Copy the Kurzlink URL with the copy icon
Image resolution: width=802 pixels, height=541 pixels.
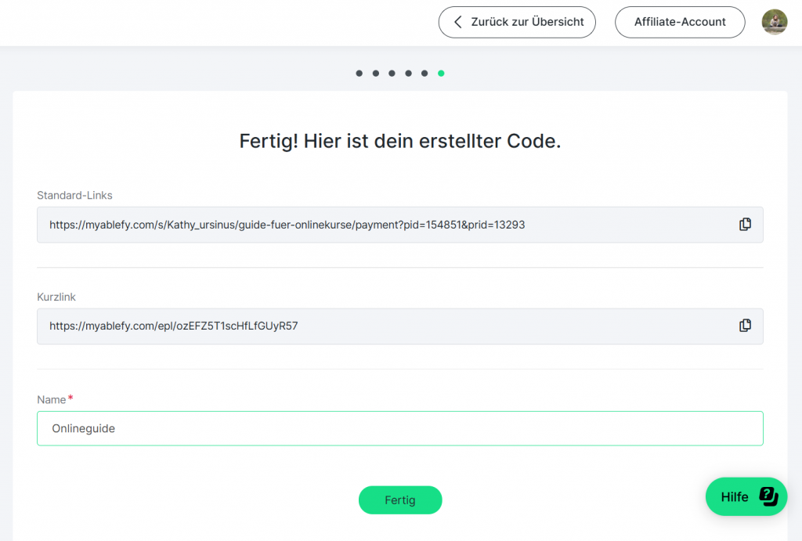(x=745, y=326)
